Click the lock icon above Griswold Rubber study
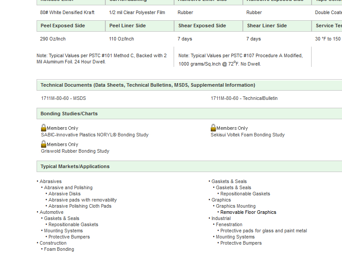 (44, 144)
